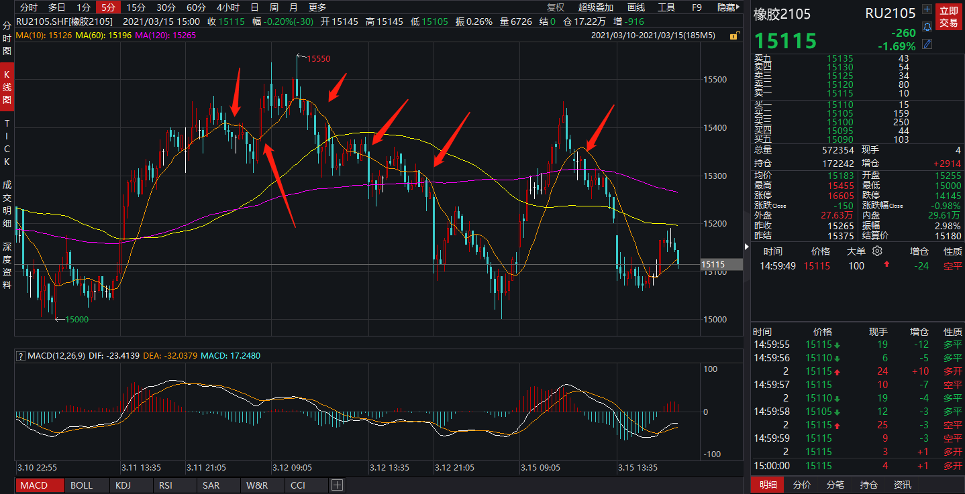Open the 超级叠加 overlay menu
This screenshot has width=965, height=494.
pos(596,7)
